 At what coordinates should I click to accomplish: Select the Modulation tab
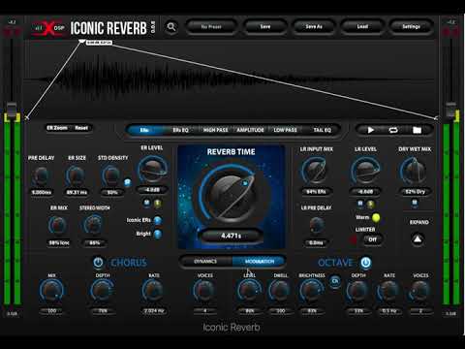point(260,261)
